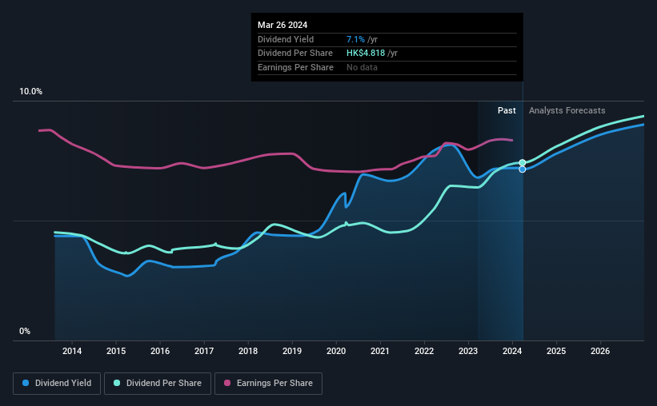Click the Past section label
This screenshot has height=406, width=657.
coord(507,110)
